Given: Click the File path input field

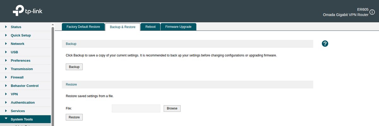Looking at the screenshot, I should pyautogui.click(x=136, y=108).
